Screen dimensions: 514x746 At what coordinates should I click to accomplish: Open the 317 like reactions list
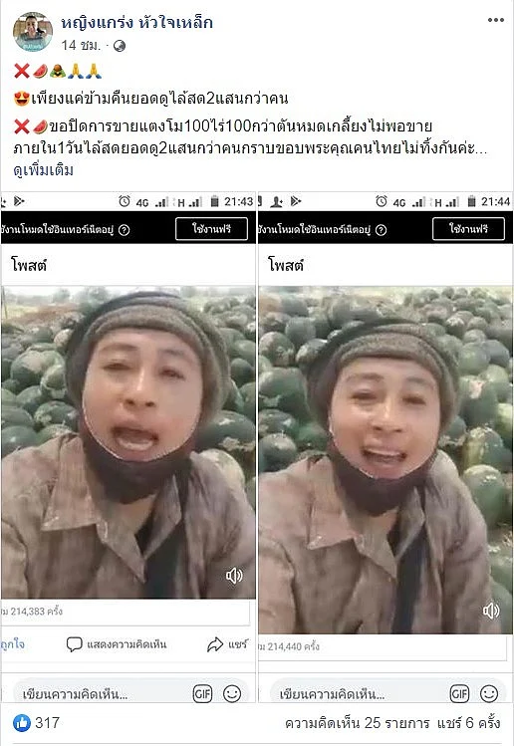click(37, 723)
